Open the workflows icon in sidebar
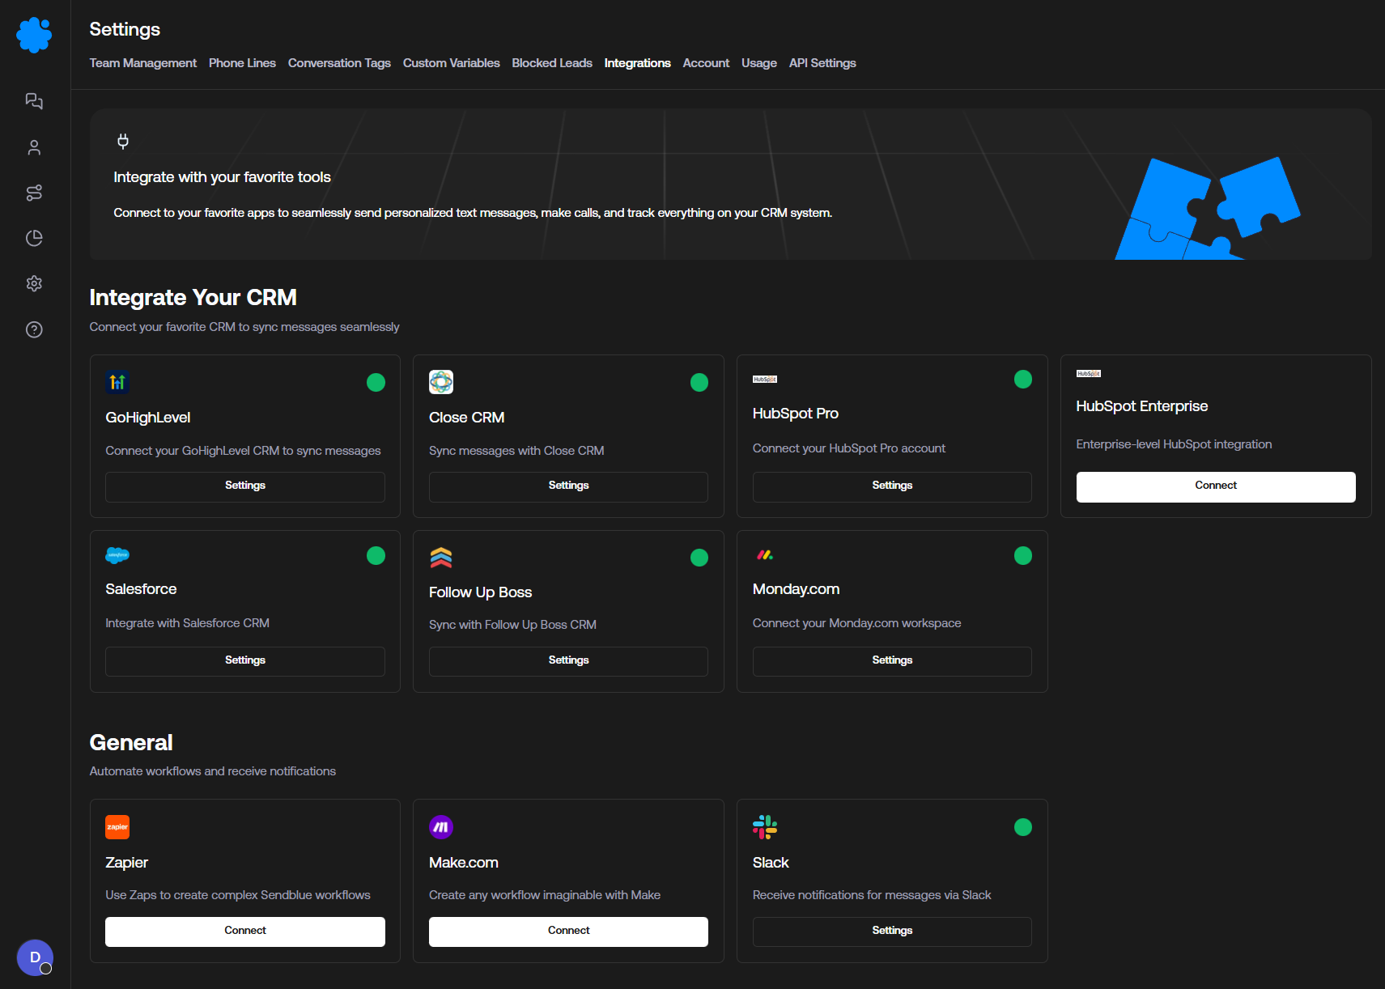 (34, 193)
